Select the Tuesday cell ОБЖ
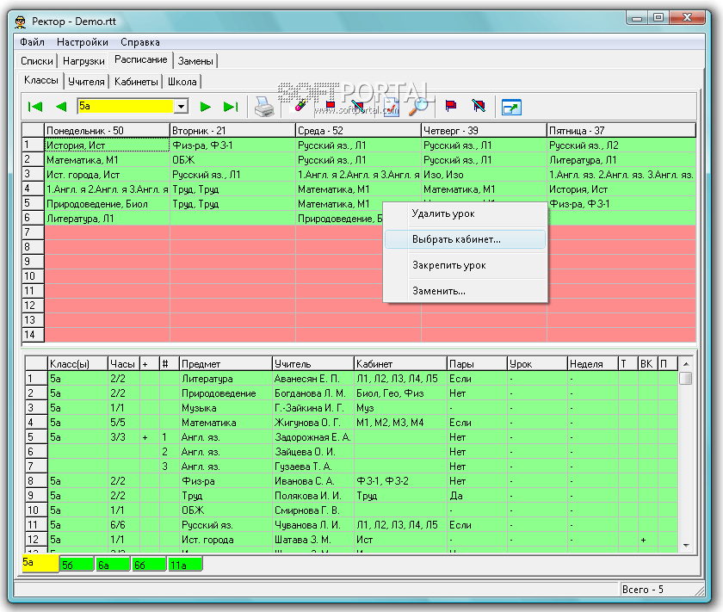This screenshot has height=612, width=723. [233, 160]
